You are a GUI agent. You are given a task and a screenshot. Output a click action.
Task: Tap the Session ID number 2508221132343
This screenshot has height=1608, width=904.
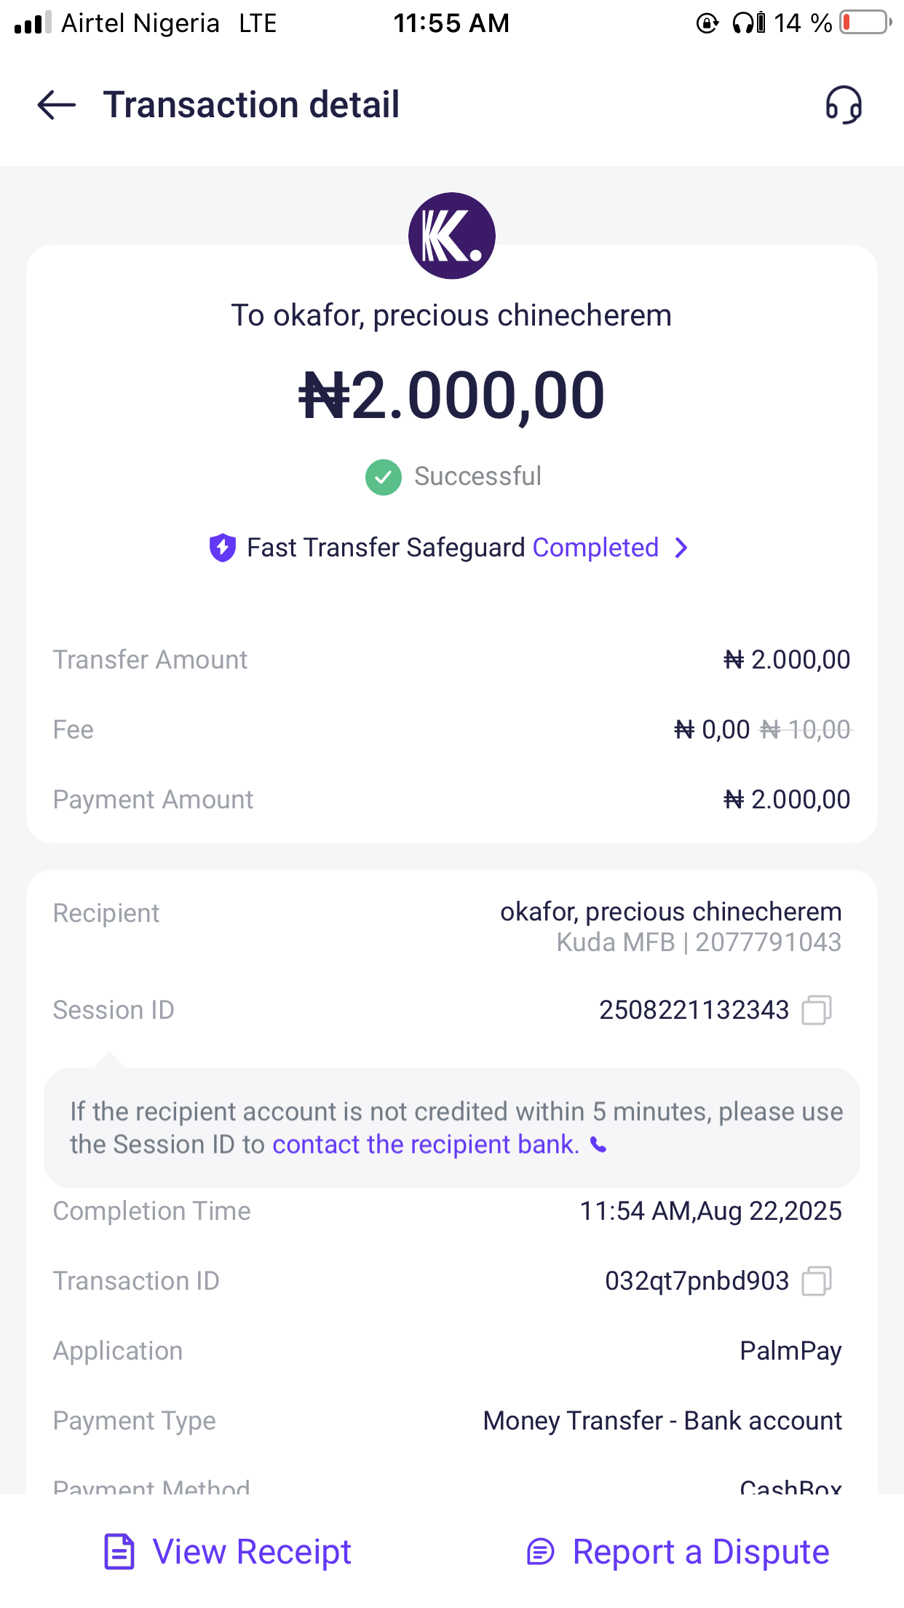tap(694, 1010)
